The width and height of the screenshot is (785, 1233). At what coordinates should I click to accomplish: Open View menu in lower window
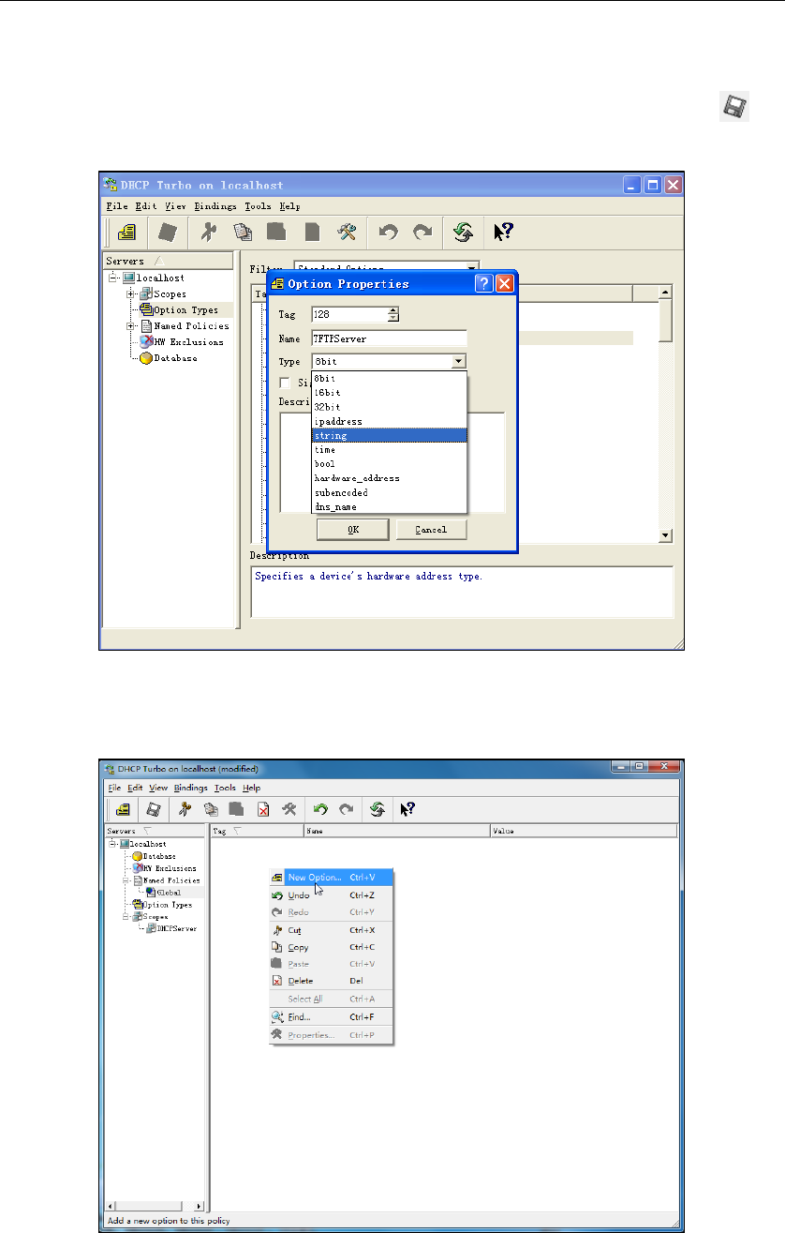[x=158, y=788]
